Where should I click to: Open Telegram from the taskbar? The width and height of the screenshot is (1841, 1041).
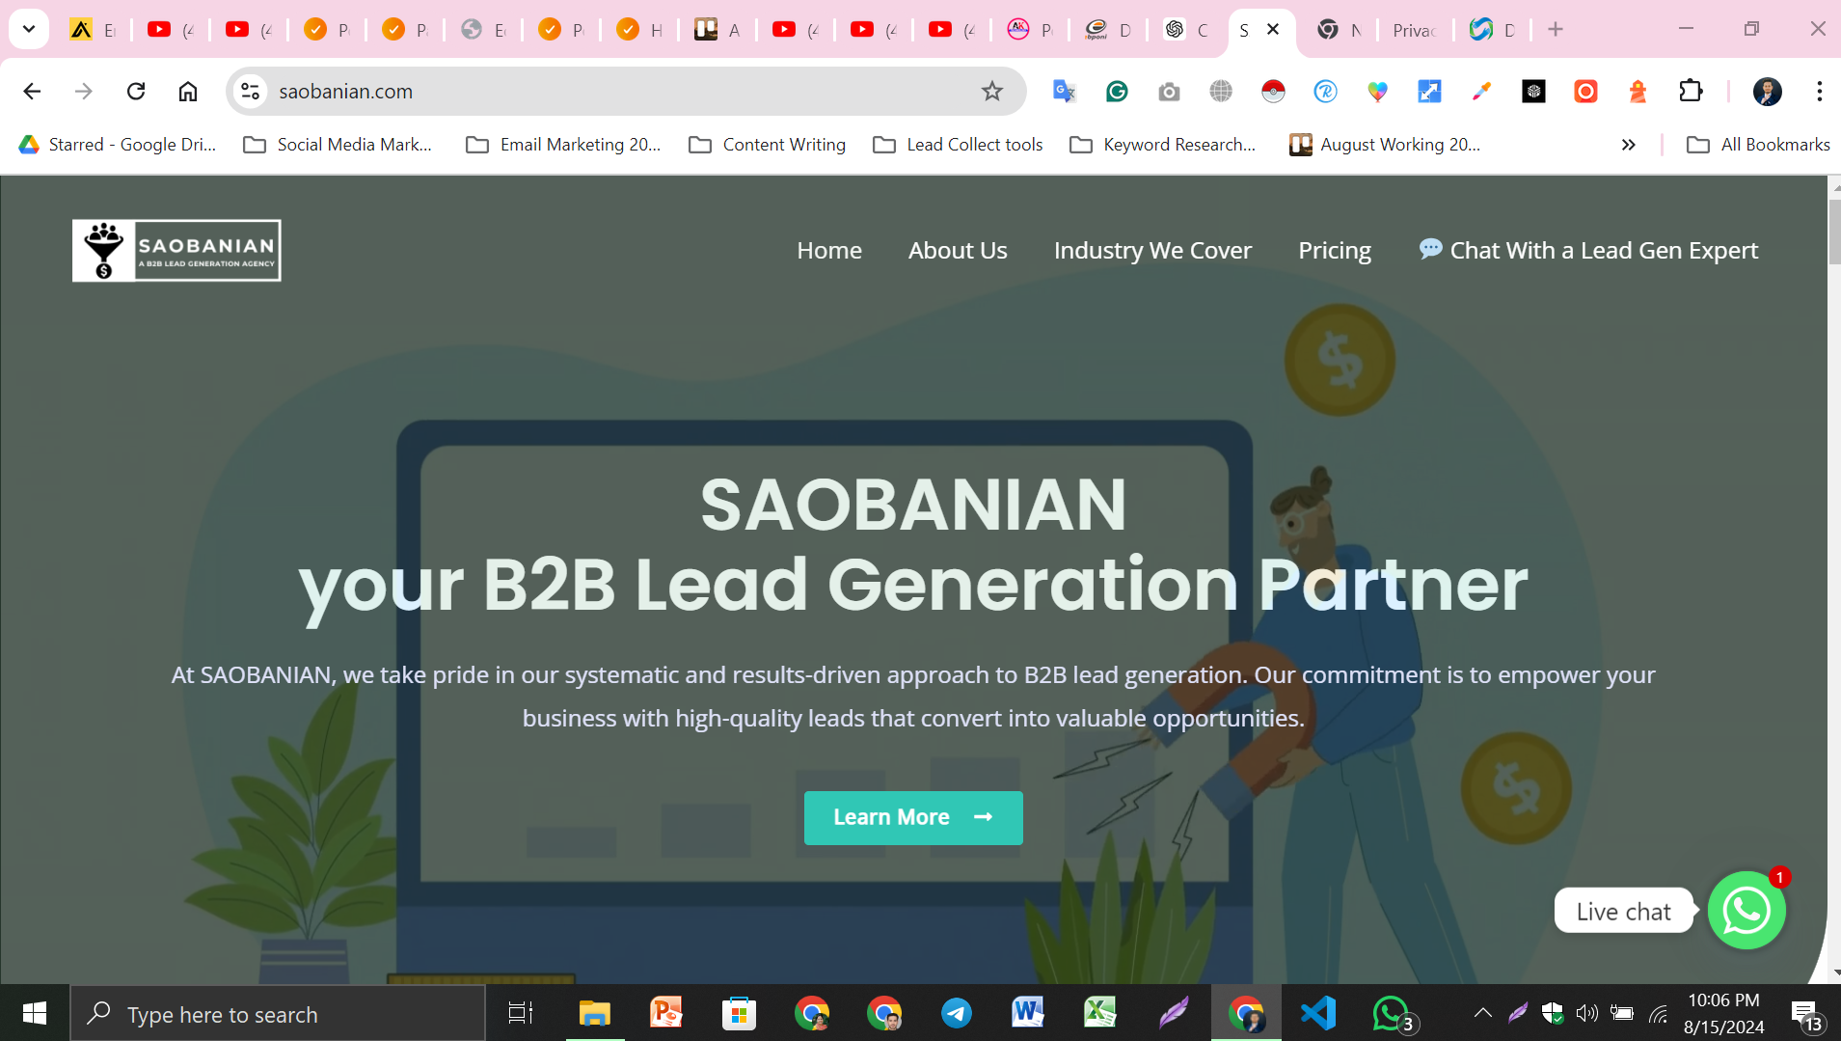pos(956,1013)
